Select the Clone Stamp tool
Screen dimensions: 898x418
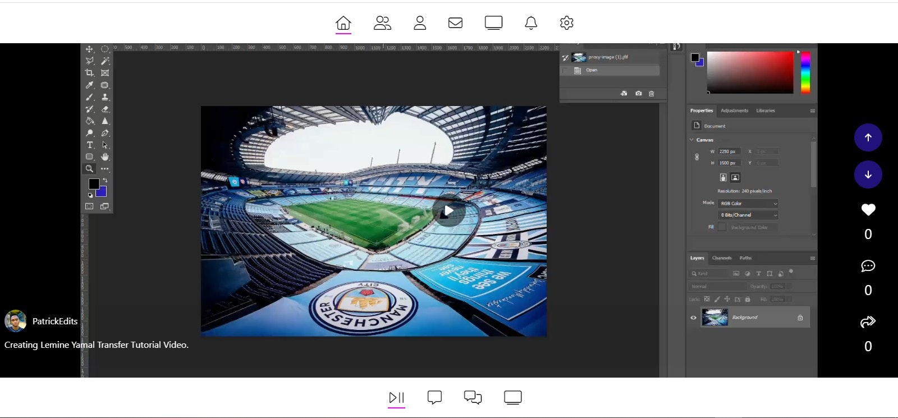point(105,97)
